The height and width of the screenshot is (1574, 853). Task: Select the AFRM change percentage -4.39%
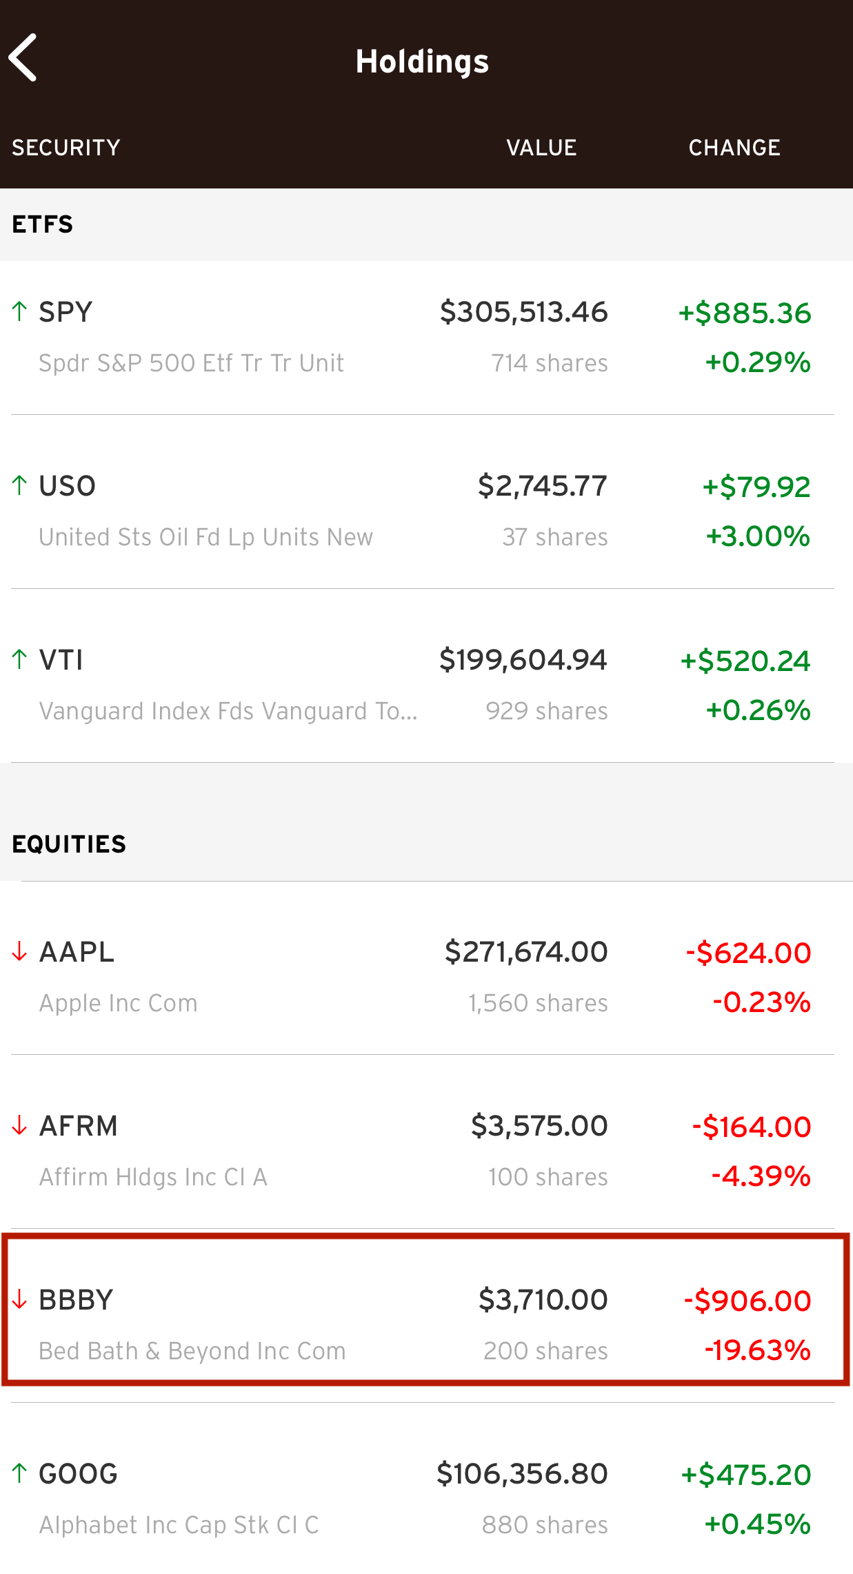coord(761,1176)
